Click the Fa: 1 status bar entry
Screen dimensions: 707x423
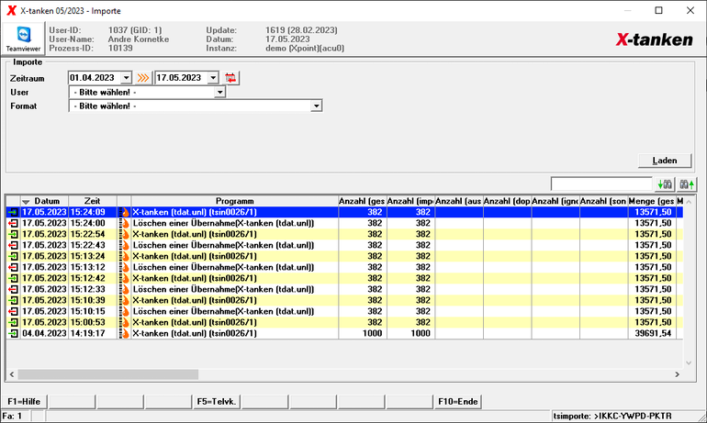15,417
